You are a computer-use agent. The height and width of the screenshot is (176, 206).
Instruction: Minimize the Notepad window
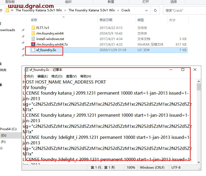pos(171,70)
